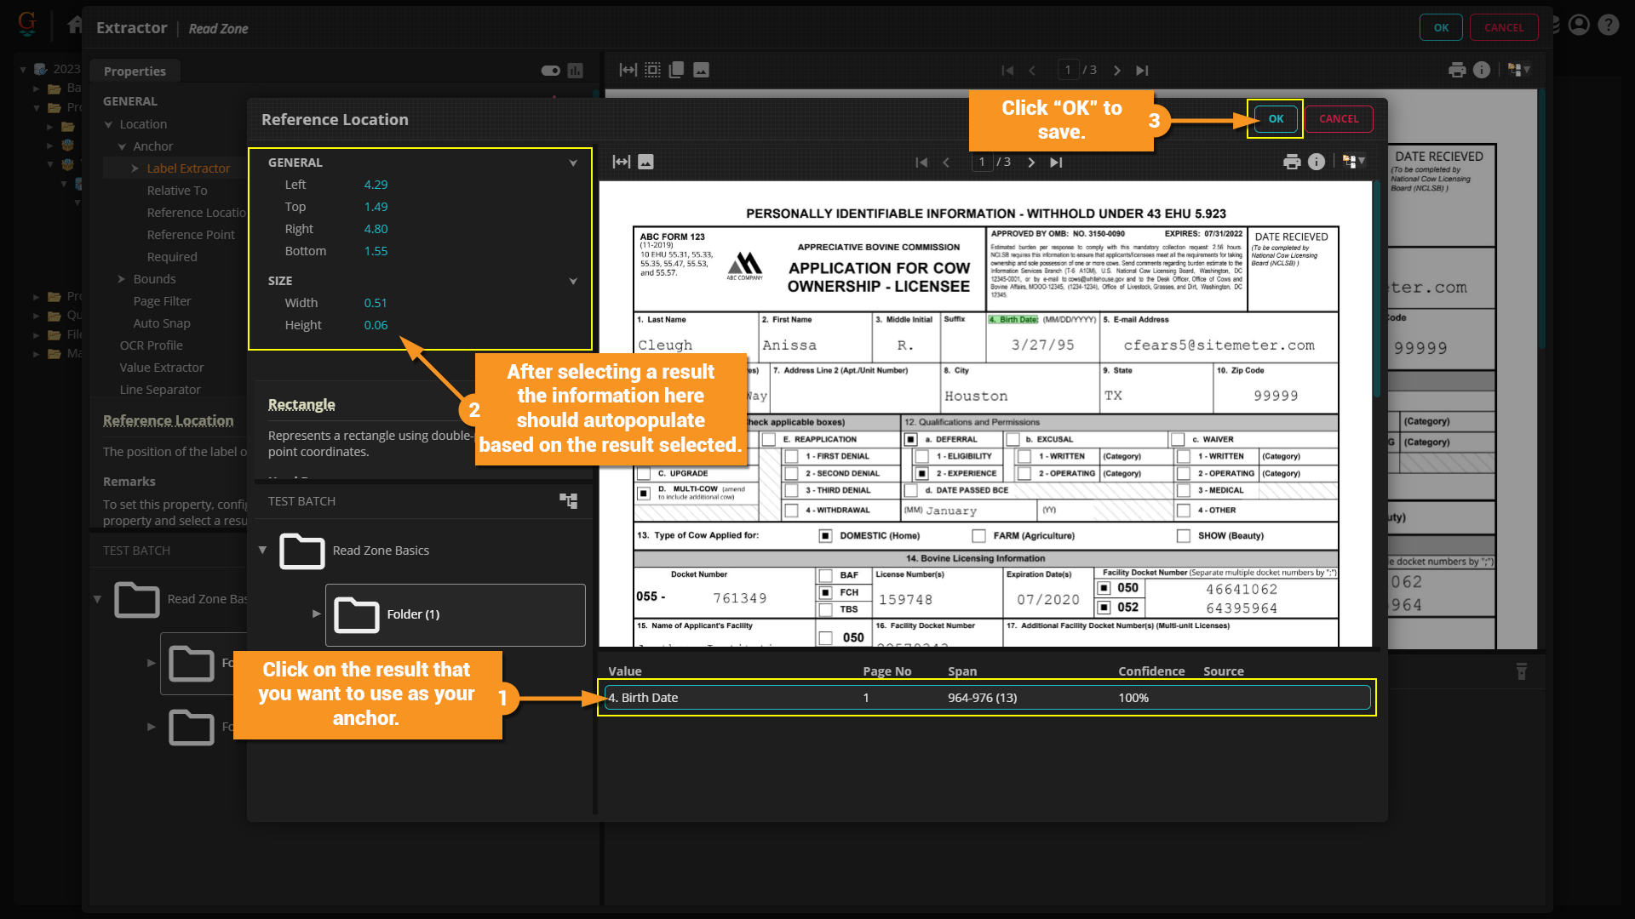Select Label Extractor in properties tree

(188, 168)
